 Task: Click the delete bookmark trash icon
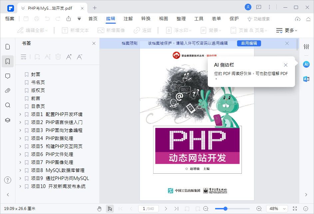[x=58, y=57]
